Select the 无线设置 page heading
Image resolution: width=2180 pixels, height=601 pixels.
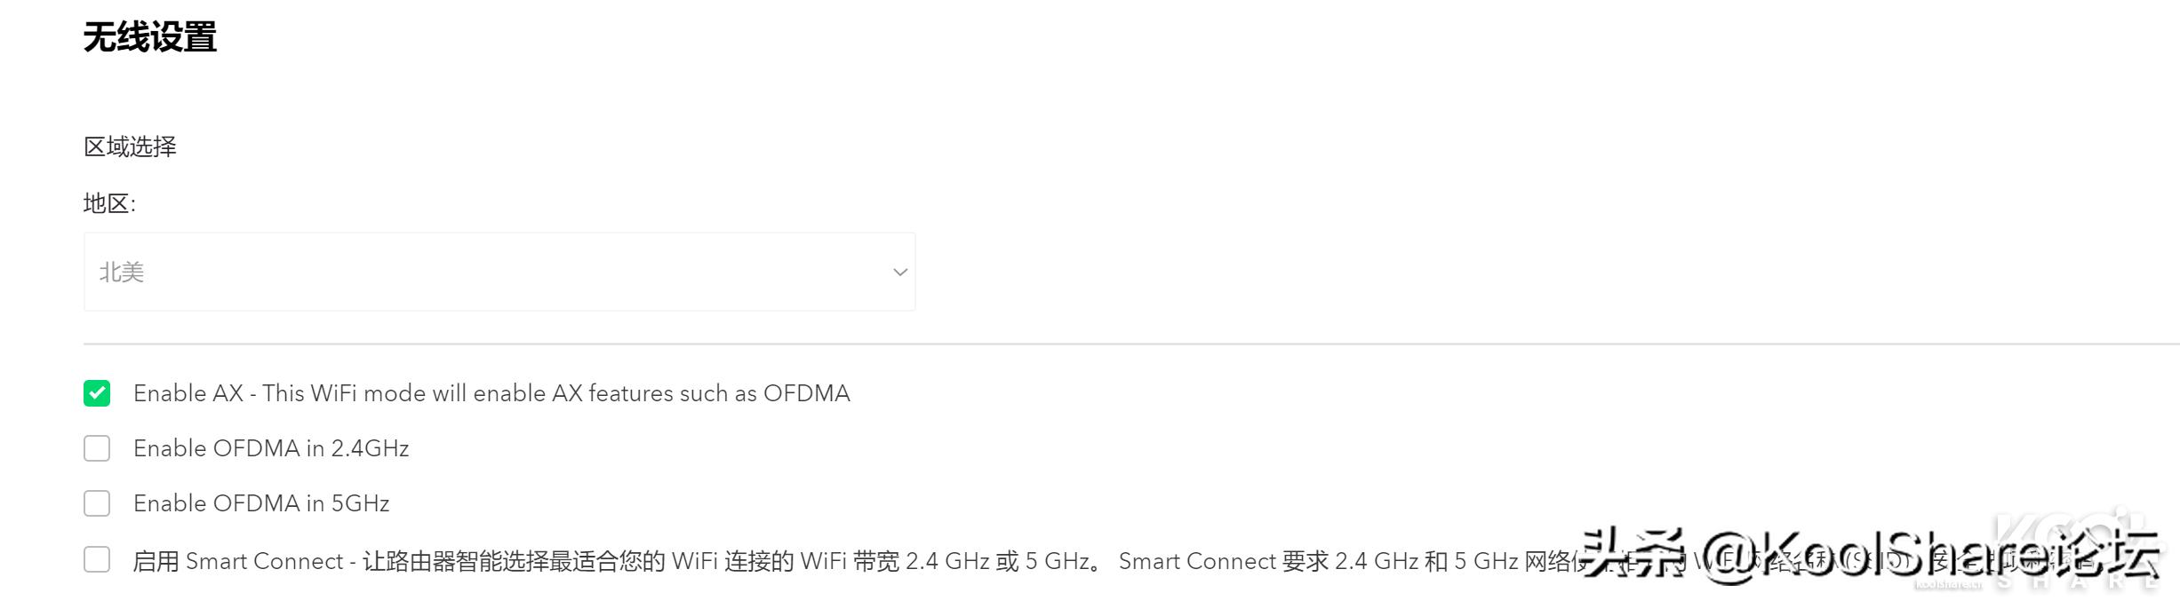(148, 37)
